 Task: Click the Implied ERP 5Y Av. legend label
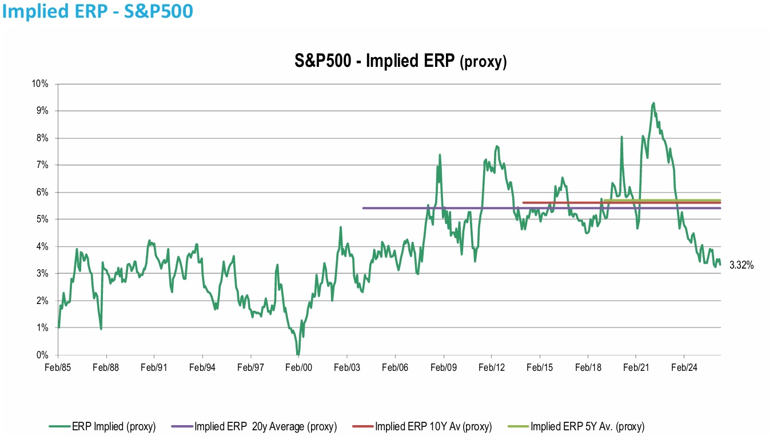coord(587,426)
